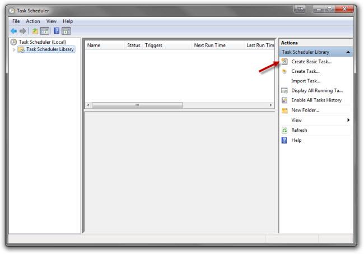Sort by the Name column header
The width and height of the screenshot is (364, 254).
pos(105,45)
